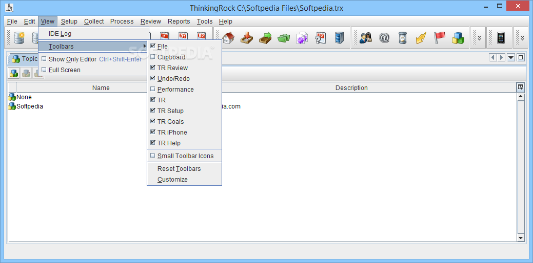Select the None topic row
Viewport: 533px width, 263px height.
point(262,97)
